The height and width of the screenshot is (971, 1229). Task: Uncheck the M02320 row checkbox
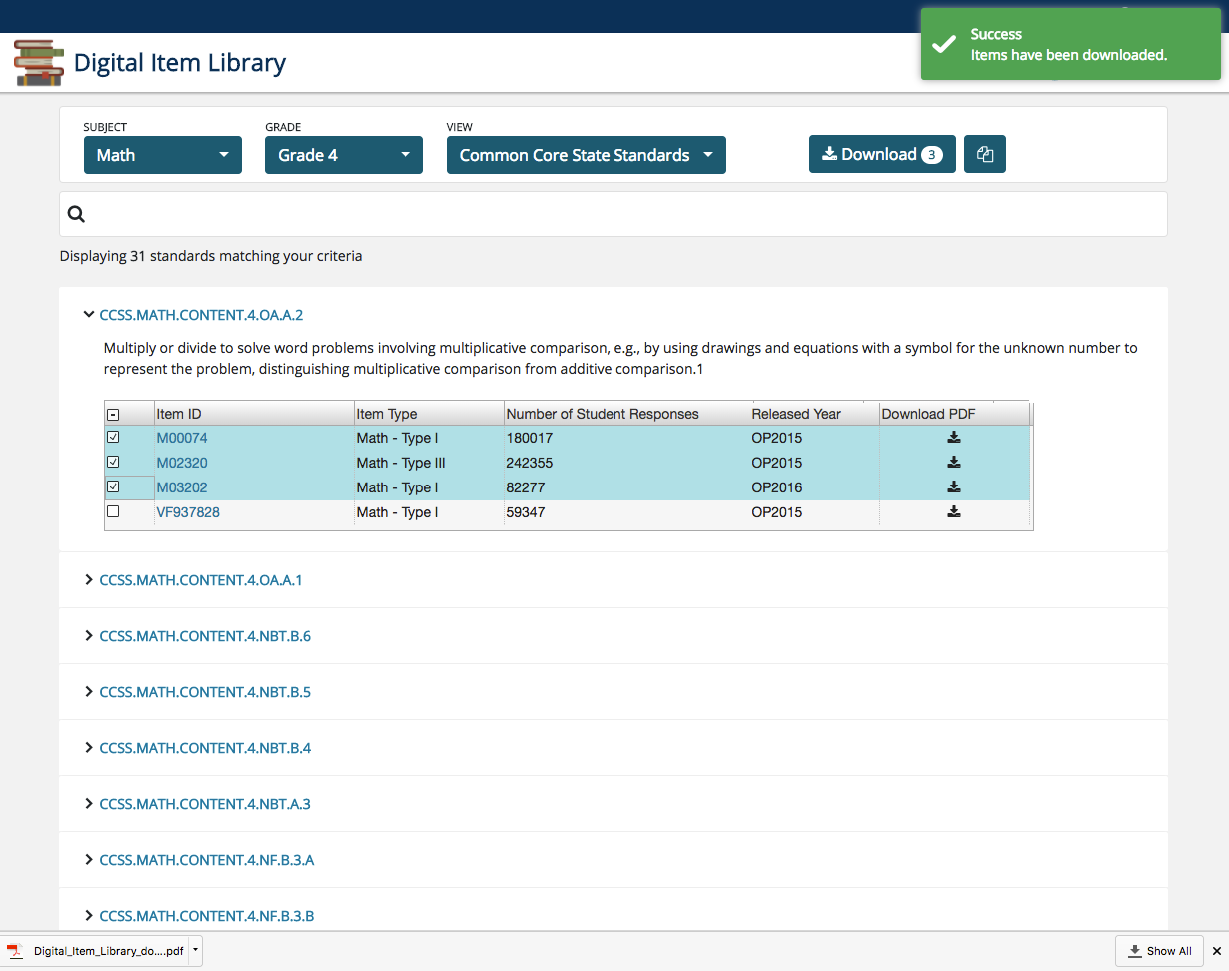tap(113, 463)
